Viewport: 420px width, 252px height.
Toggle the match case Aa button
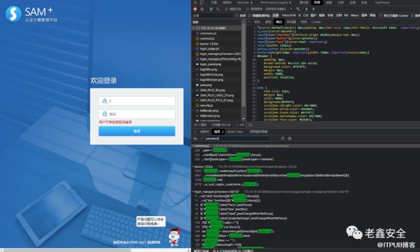(x=195, y=138)
